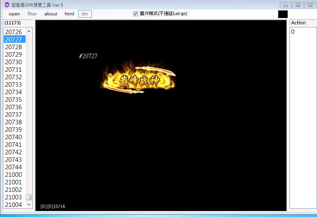Select list item 20736
The width and height of the screenshot is (317, 217).
[x=15, y=107]
